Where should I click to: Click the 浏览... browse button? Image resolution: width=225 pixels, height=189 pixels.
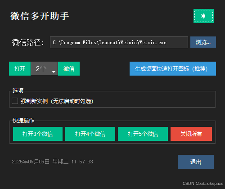coord(203,42)
